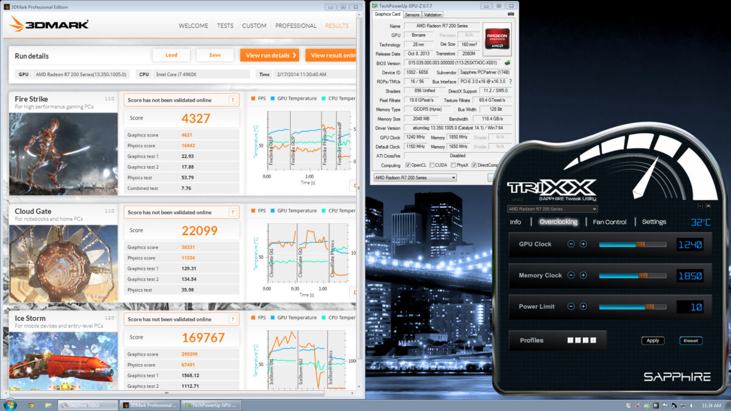
Task: Open Windows Explorer from the taskbar
Action: pos(47,405)
